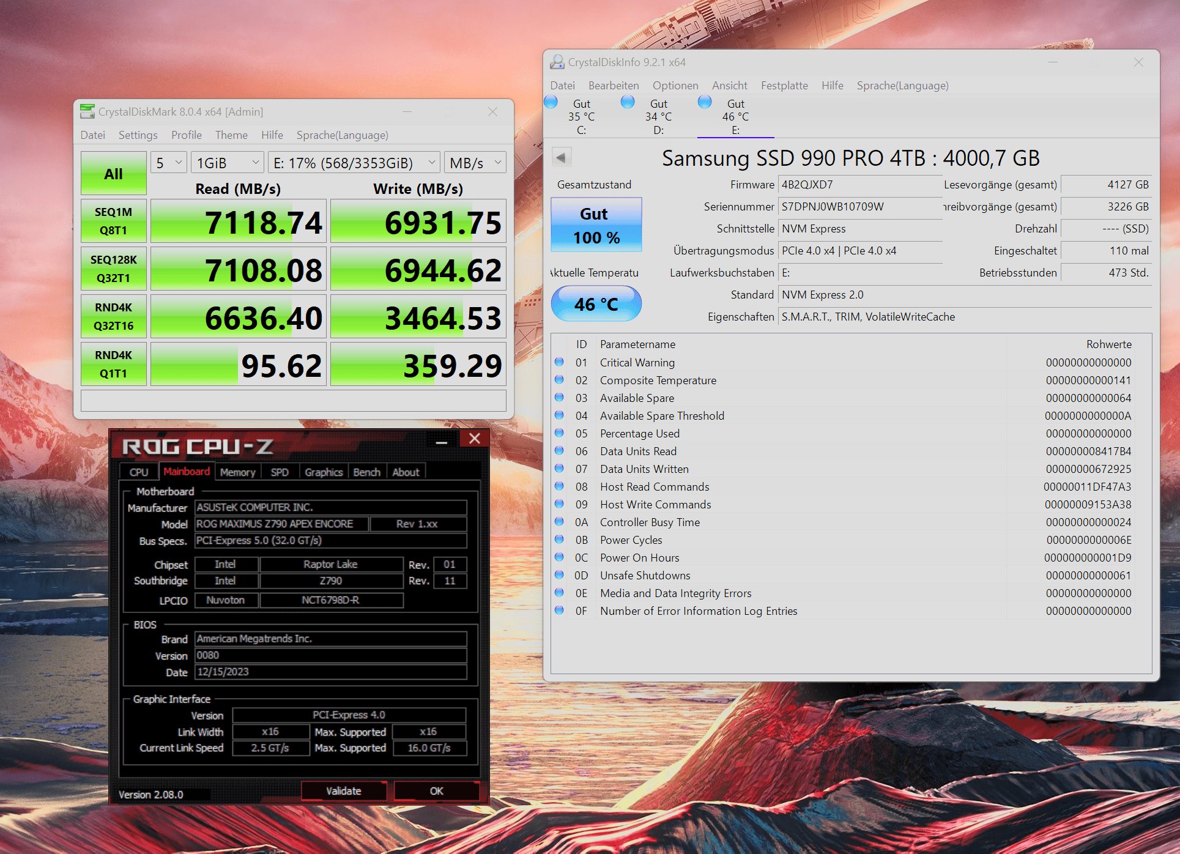This screenshot has width=1180, height=854.
Task: Switch to the Memory tab in CPU-Z
Action: 237,472
